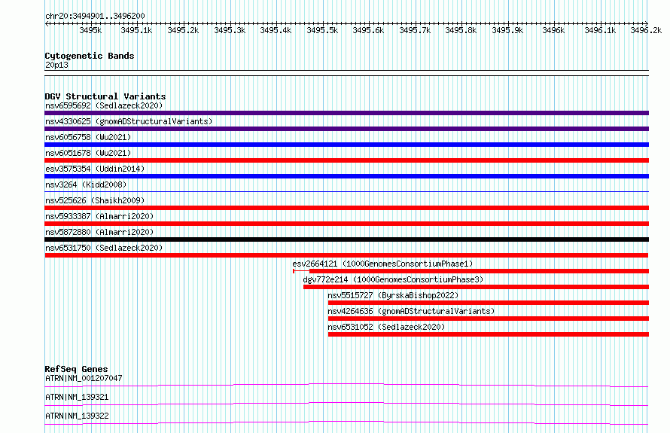Open the nsv6056758 (Wu2021) variant label
Viewport: 670px width, 433px height.
(x=88, y=137)
